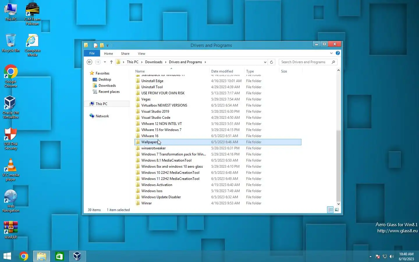Open Action Center flag tray icon
This screenshot has height=262, width=419.
click(378, 256)
